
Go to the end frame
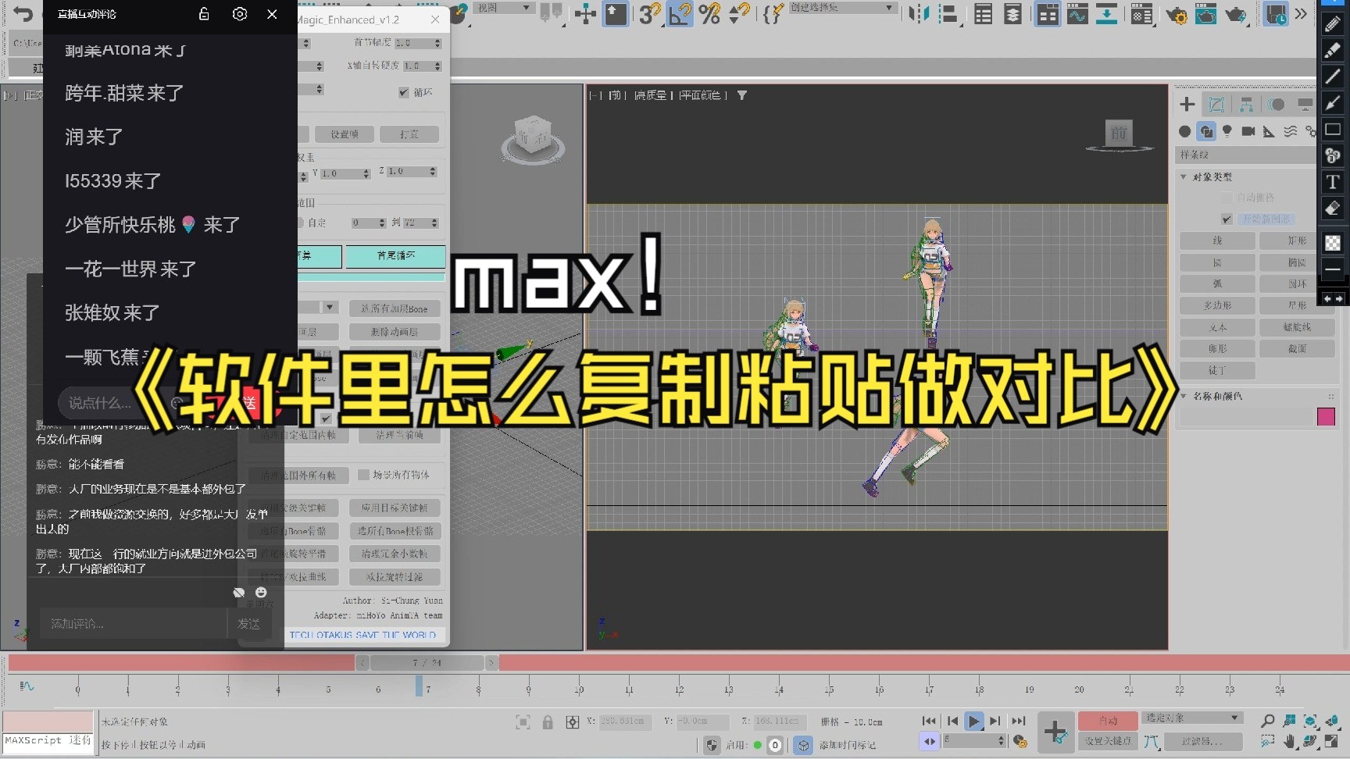[1018, 721]
